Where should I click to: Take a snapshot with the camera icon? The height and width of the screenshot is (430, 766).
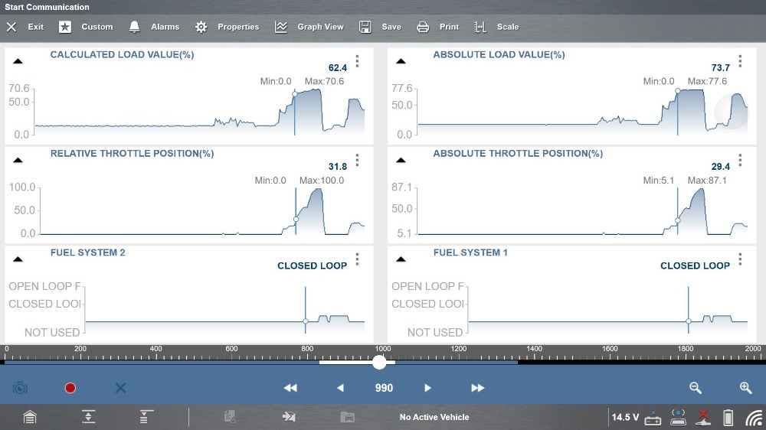click(x=20, y=388)
